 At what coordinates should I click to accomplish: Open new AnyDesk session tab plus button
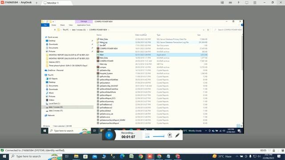[37, 3]
